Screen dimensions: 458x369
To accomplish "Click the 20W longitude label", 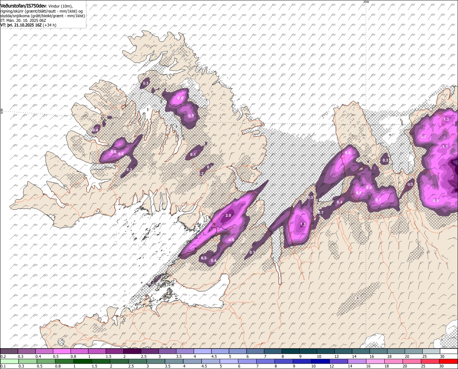I will 366,2.
